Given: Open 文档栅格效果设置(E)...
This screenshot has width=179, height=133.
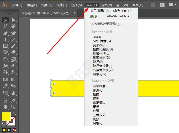Looking at the screenshot, I should pos(111,24).
